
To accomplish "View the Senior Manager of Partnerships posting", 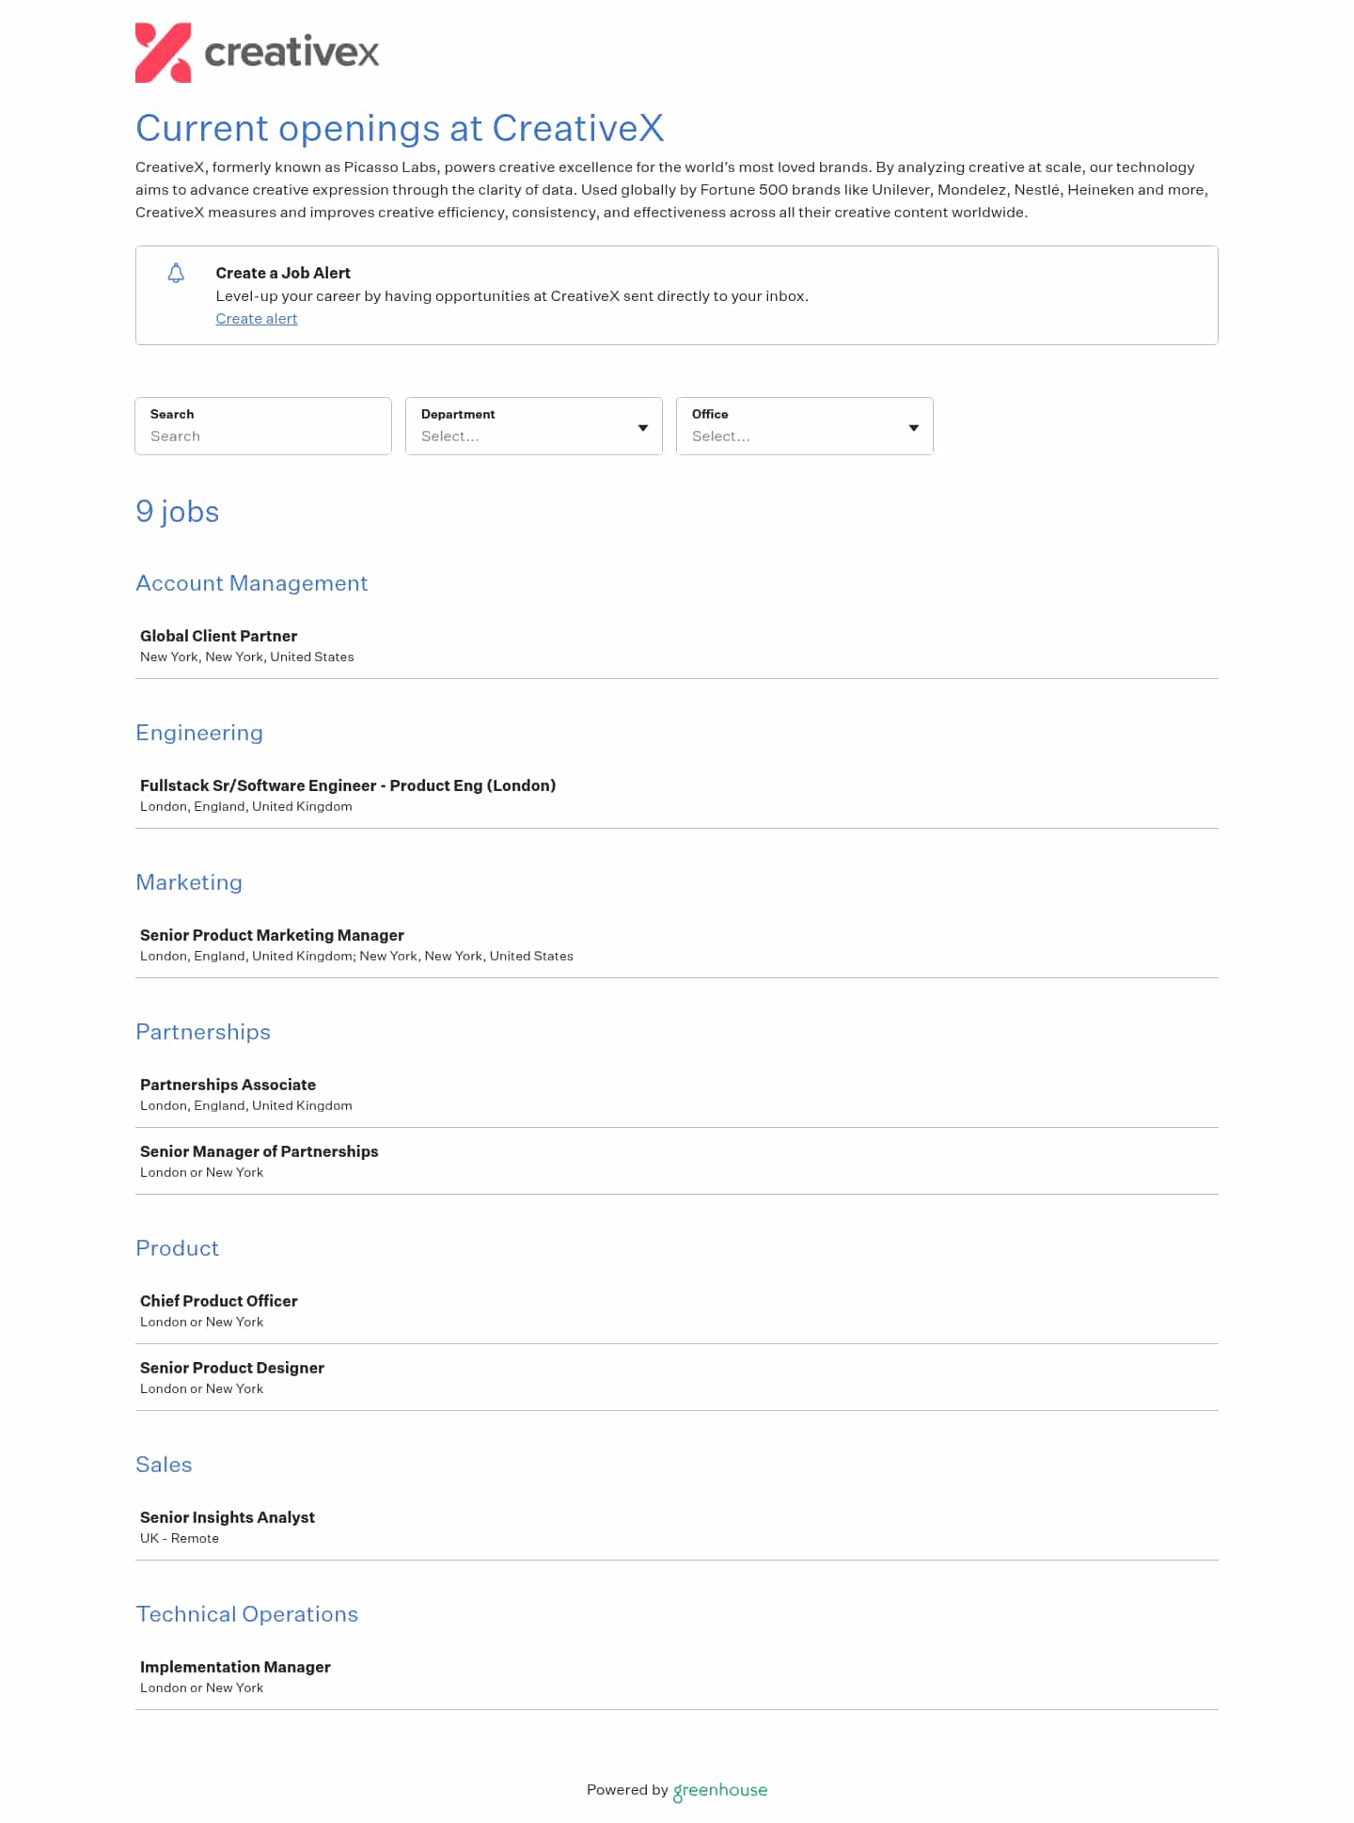I will [x=260, y=1151].
